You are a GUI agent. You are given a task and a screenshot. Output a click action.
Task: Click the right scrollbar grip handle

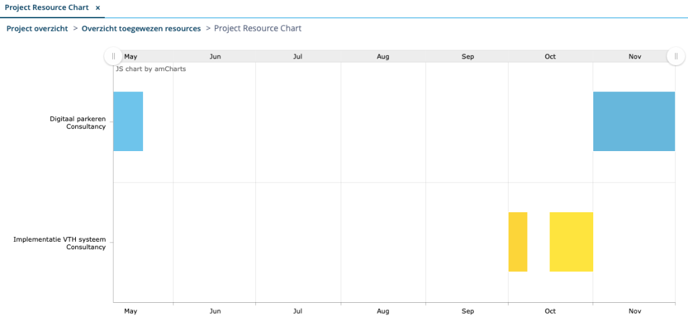(676, 56)
